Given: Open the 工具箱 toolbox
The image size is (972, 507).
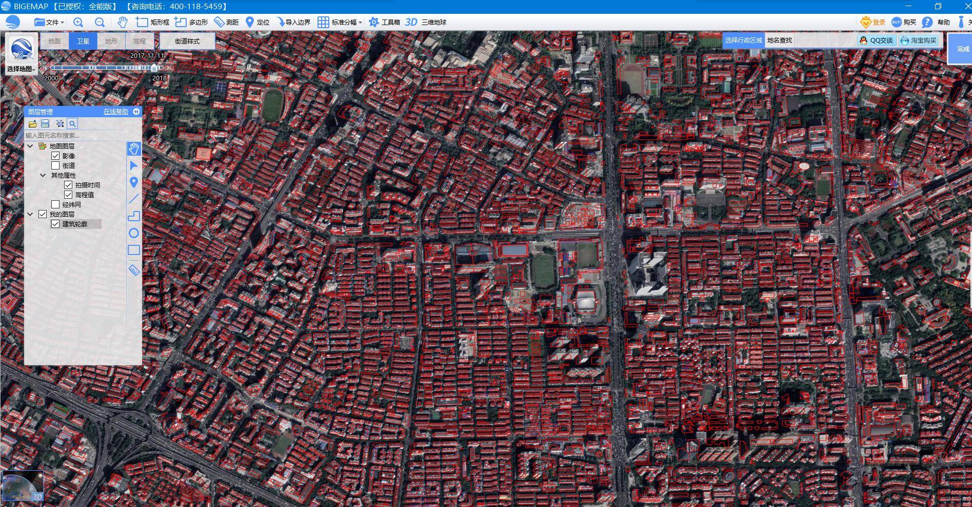Looking at the screenshot, I should pyautogui.click(x=384, y=22).
